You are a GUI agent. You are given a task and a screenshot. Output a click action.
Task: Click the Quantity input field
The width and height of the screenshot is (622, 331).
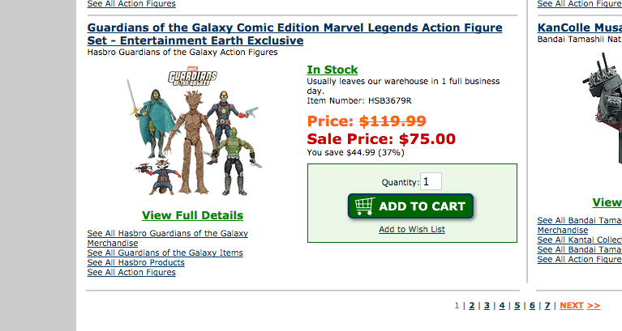click(431, 182)
